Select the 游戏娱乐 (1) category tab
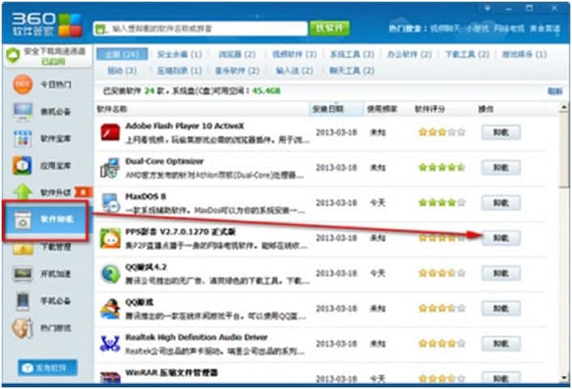The width and height of the screenshot is (572, 389). coord(524,55)
